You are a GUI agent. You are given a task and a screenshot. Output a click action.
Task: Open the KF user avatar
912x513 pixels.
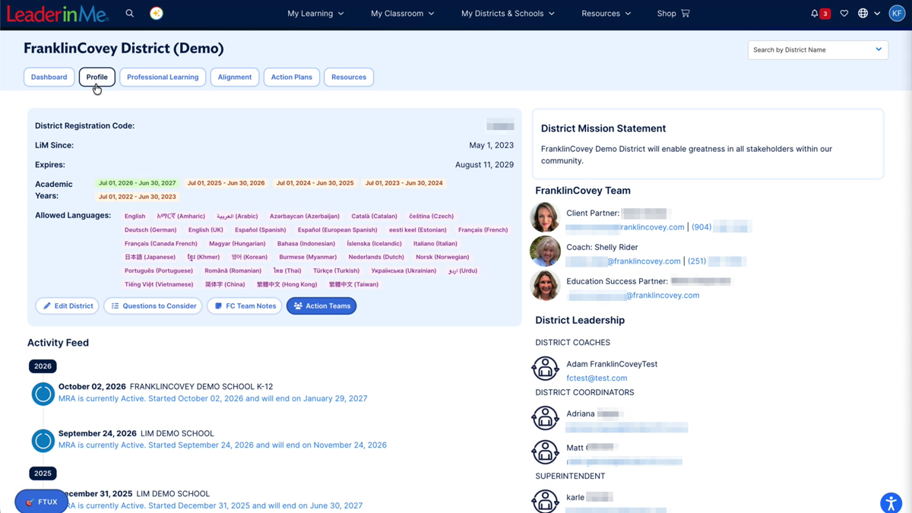click(897, 14)
